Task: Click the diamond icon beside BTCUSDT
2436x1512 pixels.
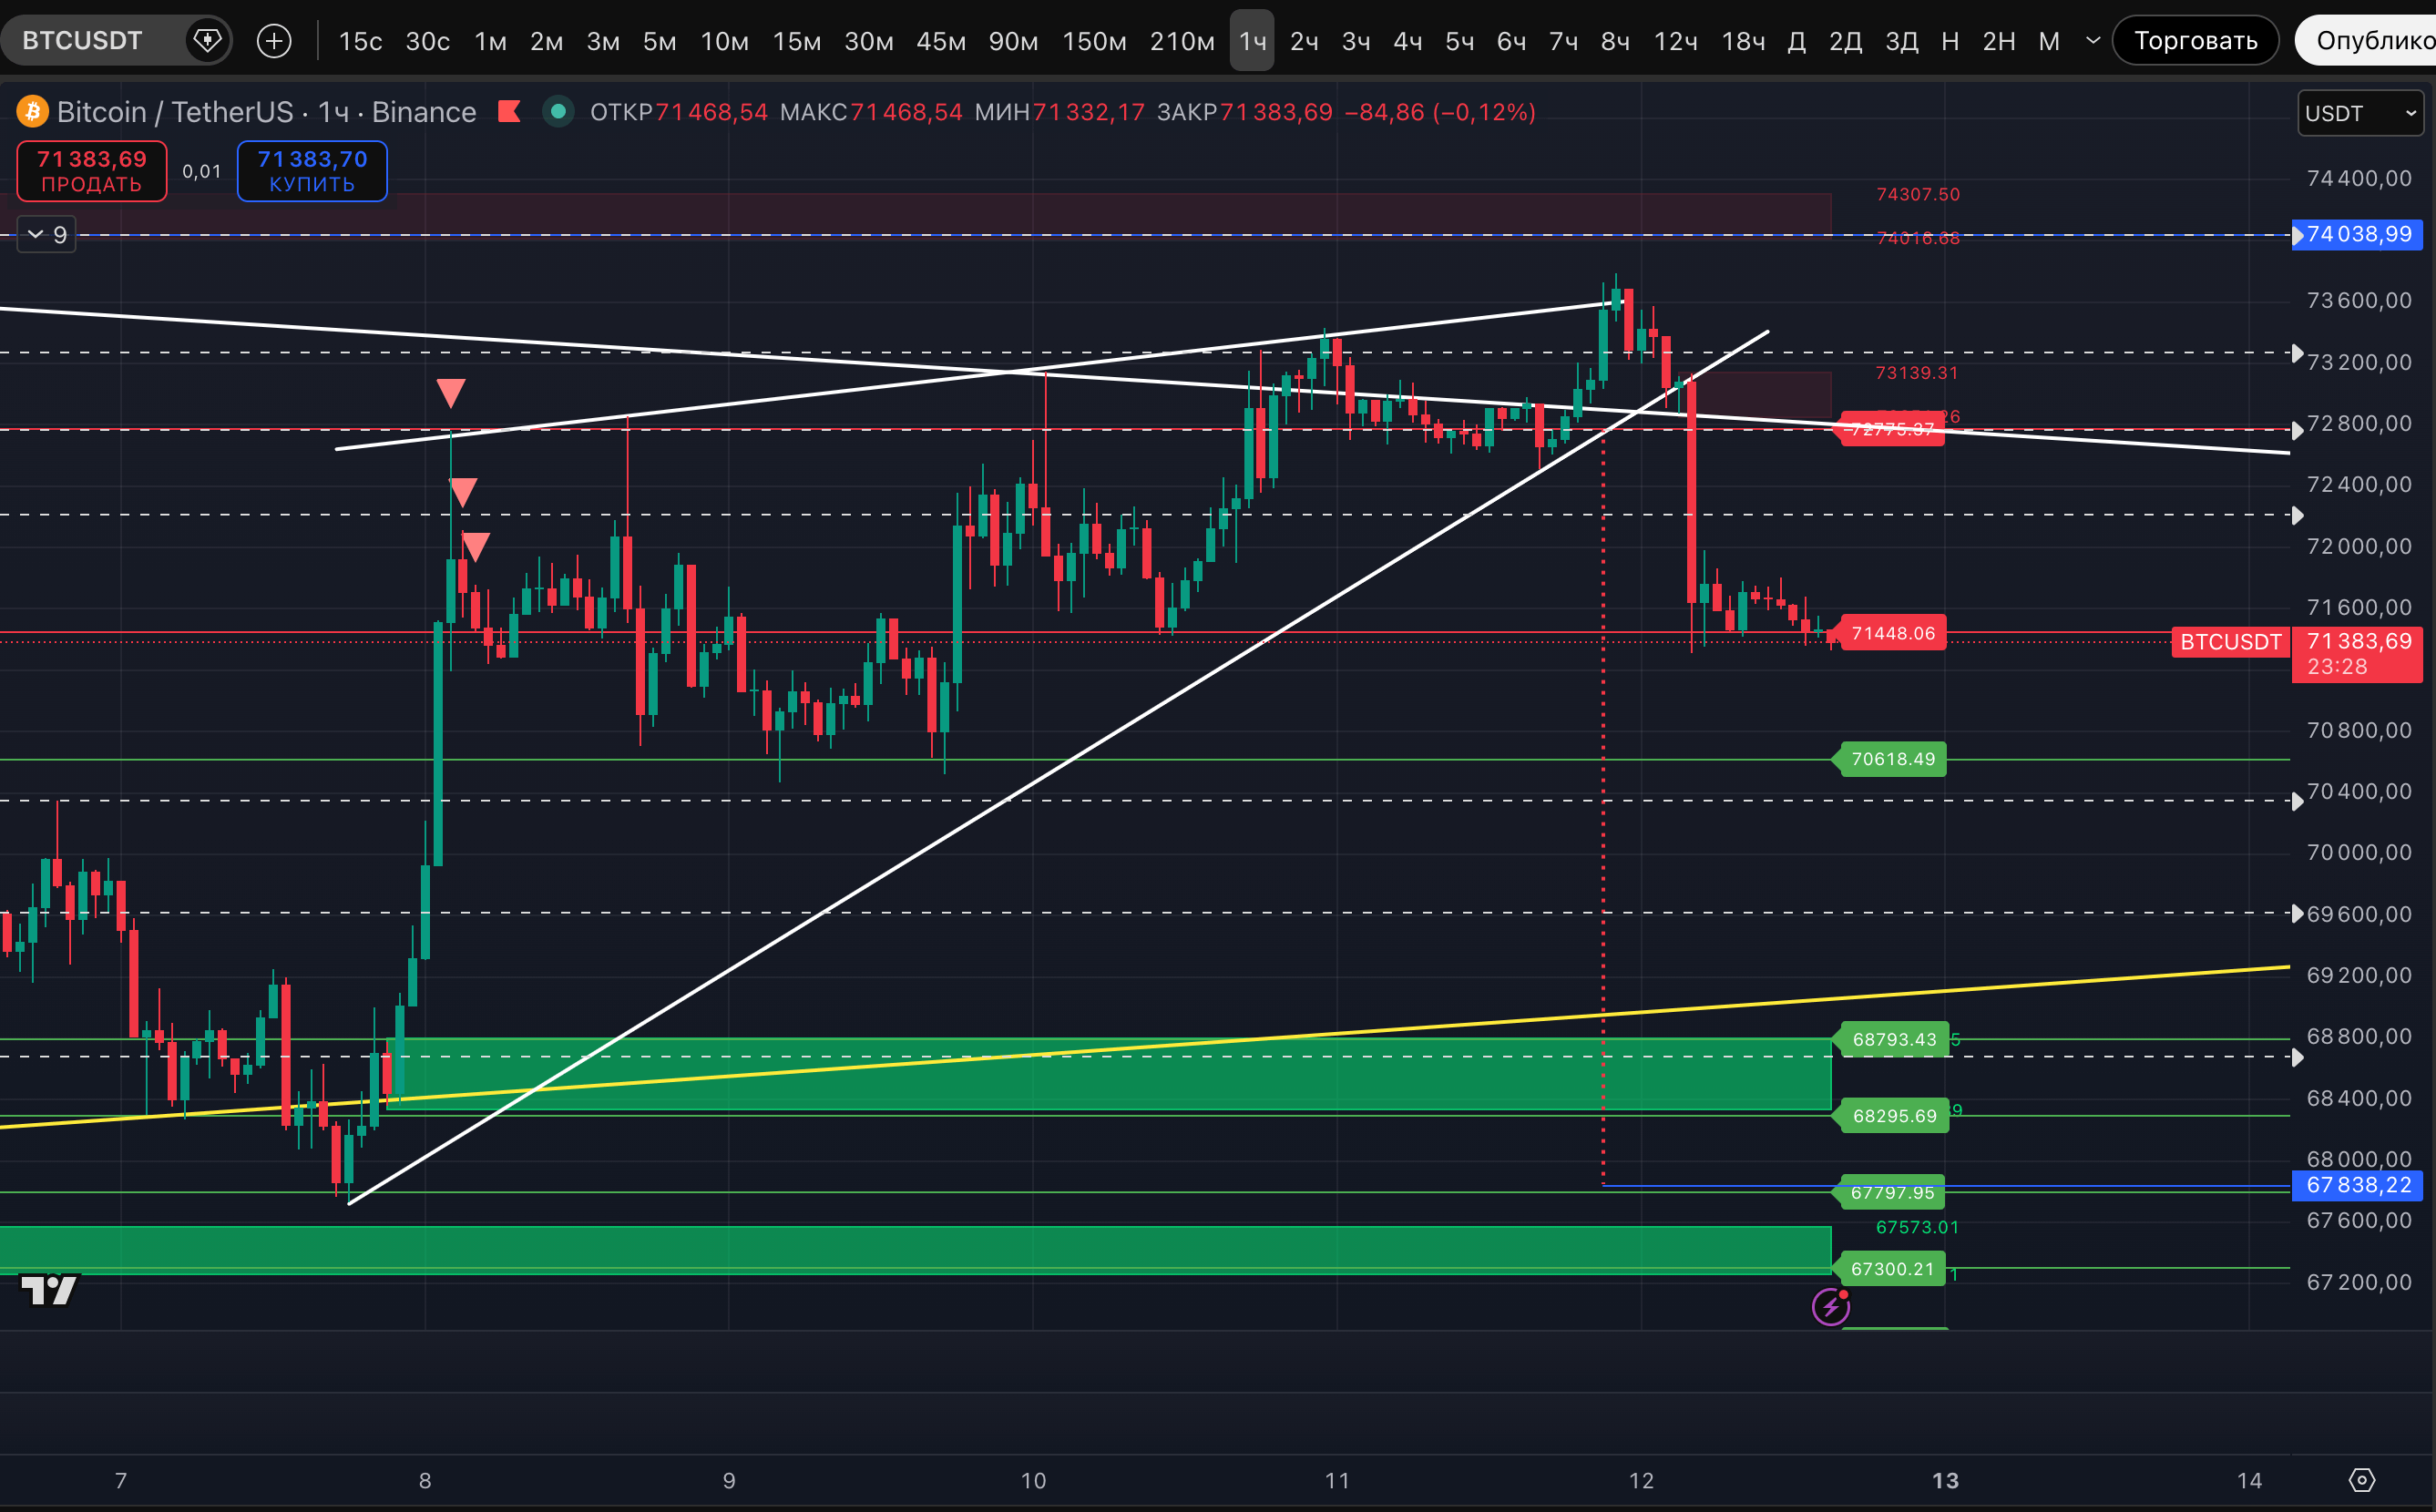Action: (x=207, y=41)
